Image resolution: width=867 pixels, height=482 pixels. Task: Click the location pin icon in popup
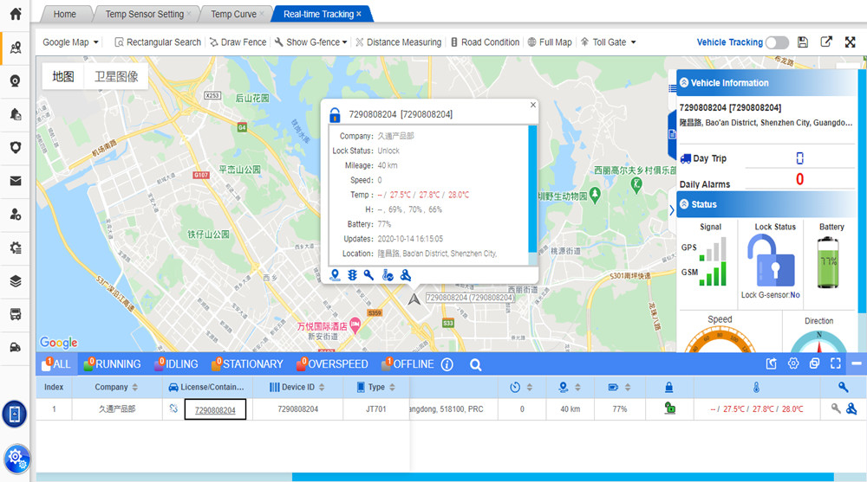click(x=335, y=275)
